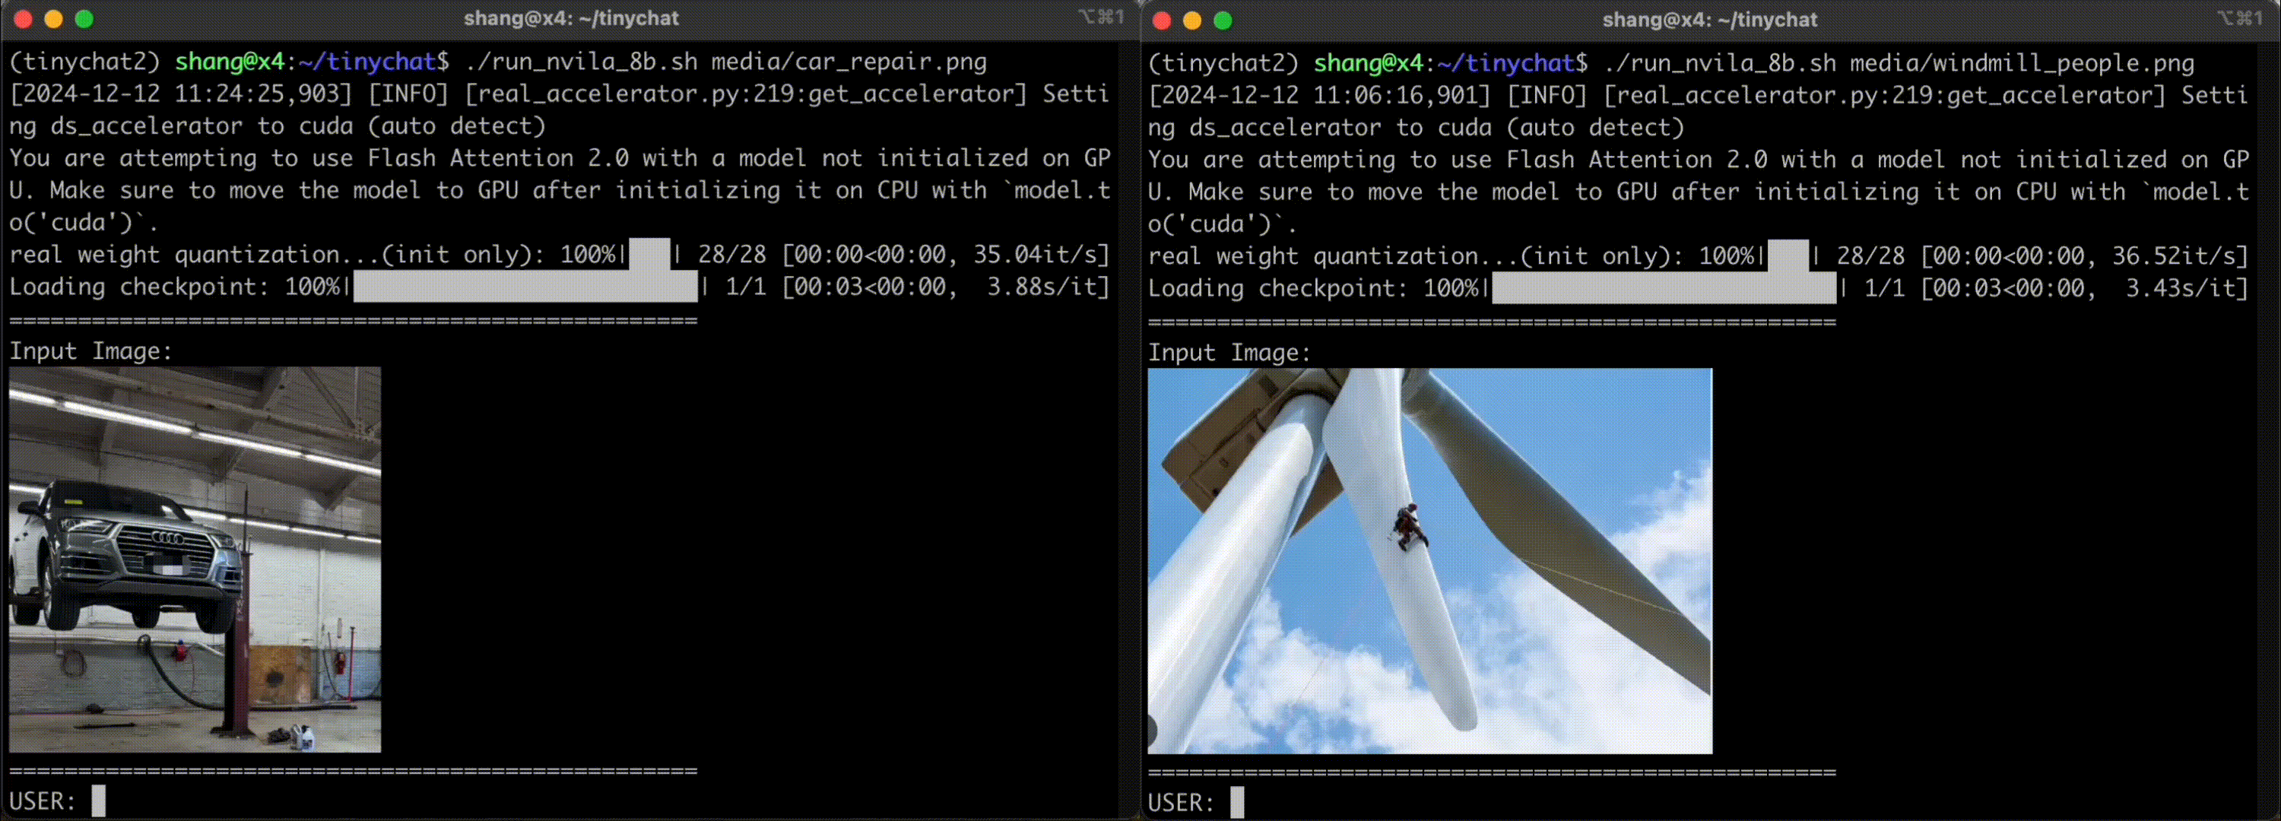Click the 'Loading checkpoint' progress bar in left terminal
2281x821 pixels.
pos(525,287)
